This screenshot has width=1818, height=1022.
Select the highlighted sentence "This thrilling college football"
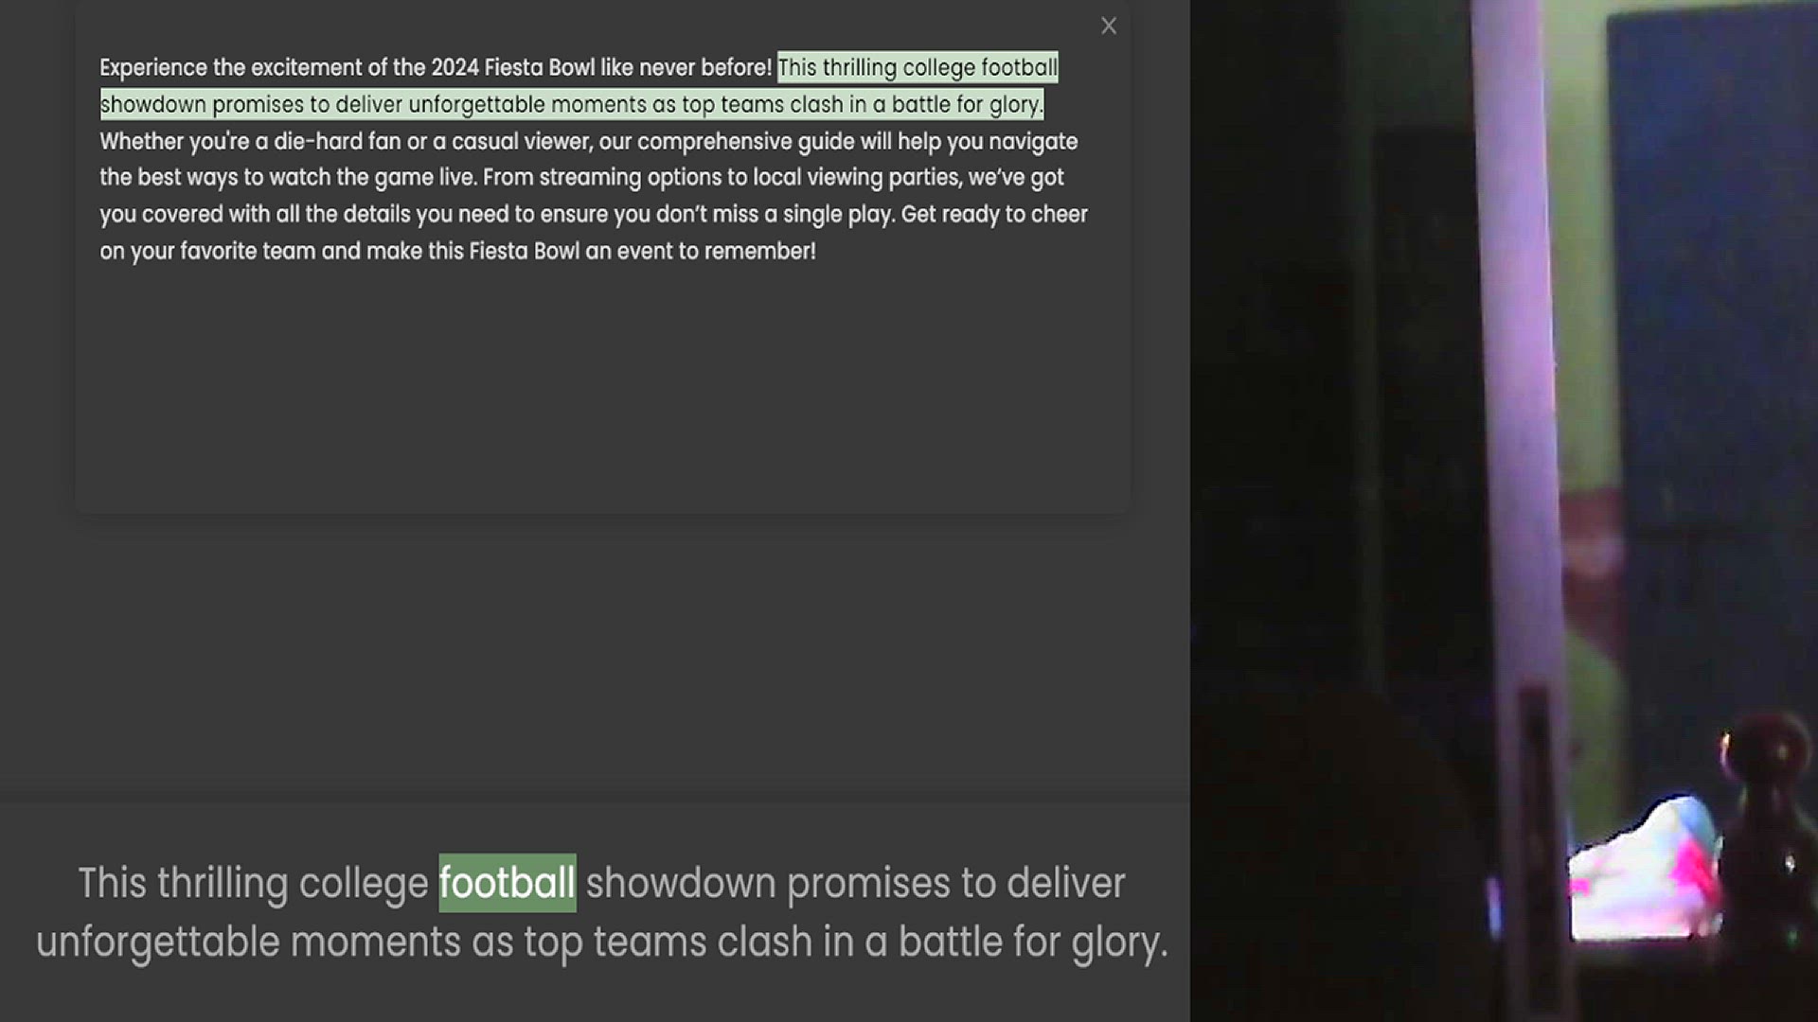tap(917, 67)
